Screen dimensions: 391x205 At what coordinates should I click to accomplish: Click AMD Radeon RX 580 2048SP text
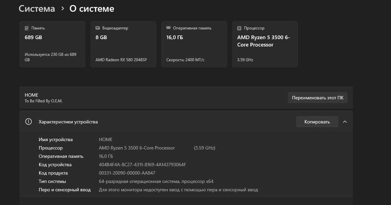pos(121,60)
